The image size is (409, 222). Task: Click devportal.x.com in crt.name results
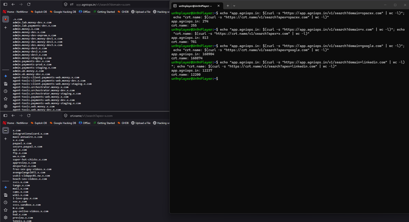24,166
